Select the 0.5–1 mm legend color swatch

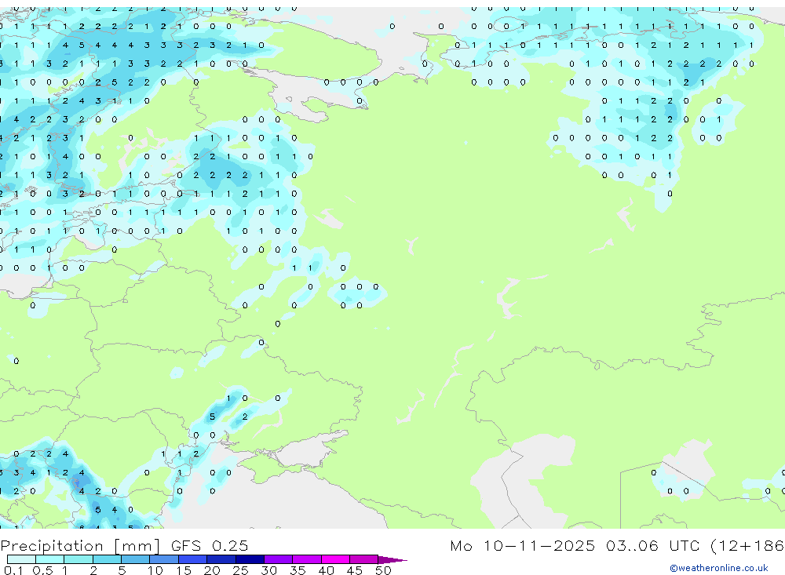pyautogui.click(x=49, y=559)
